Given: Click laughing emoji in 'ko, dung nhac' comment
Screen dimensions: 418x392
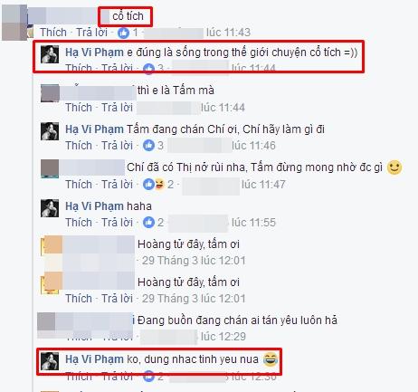Looking at the screenshot, I should (x=271, y=359).
